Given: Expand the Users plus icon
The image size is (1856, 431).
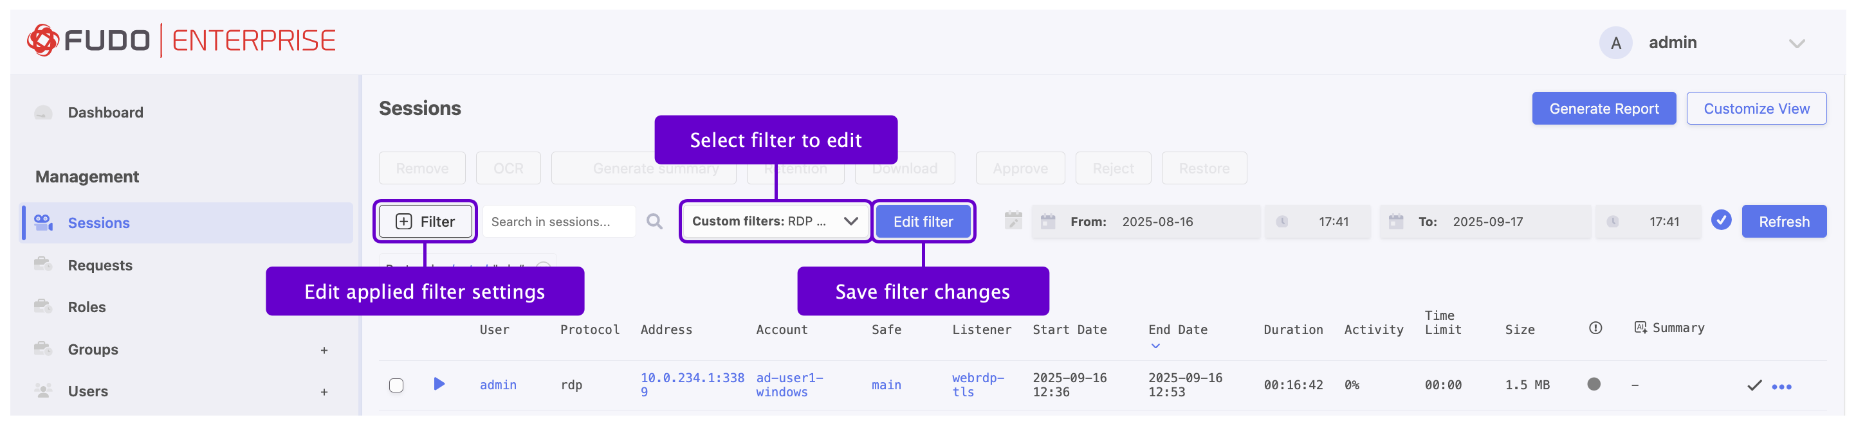Looking at the screenshot, I should tap(324, 391).
